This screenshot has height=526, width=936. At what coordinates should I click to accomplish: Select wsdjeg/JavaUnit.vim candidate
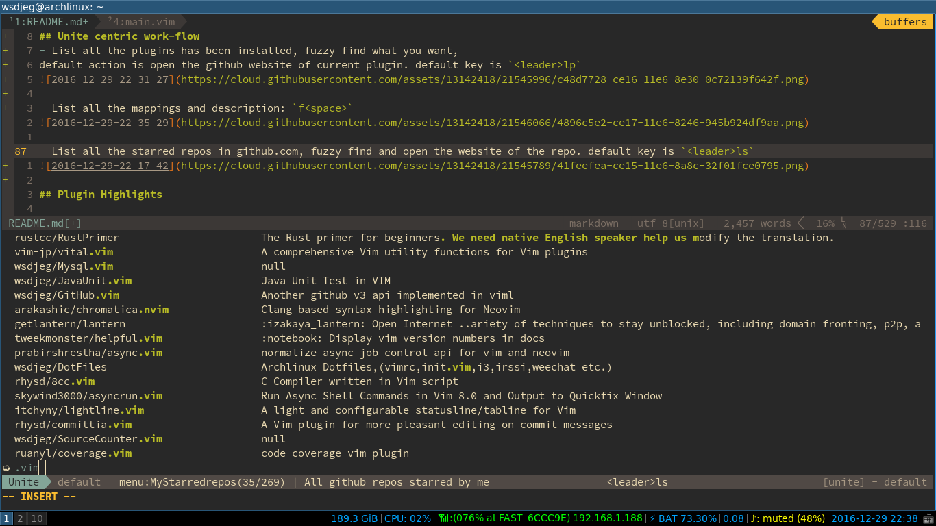(73, 281)
